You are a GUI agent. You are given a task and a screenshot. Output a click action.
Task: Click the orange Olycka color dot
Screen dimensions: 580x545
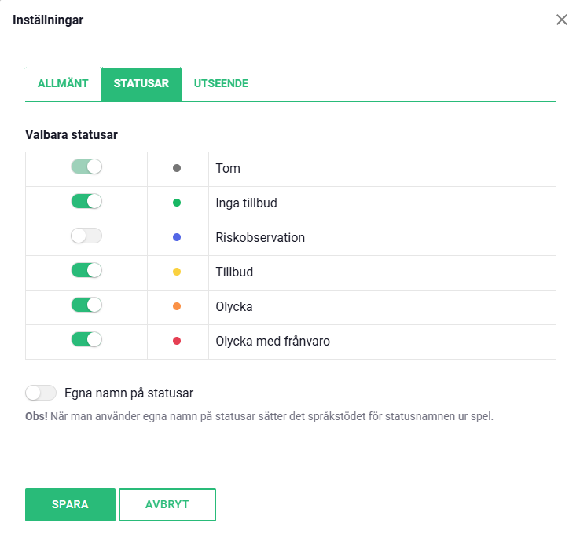coord(177,306)
